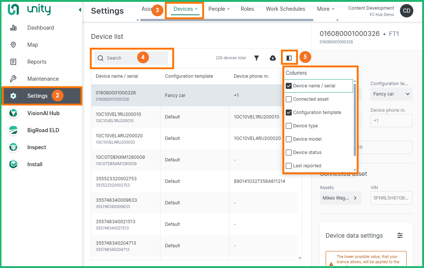The height and width of the screenshot is (268, 424).
Task: Open the Maintenance wrench icon
Action: [x=13, y=79]
